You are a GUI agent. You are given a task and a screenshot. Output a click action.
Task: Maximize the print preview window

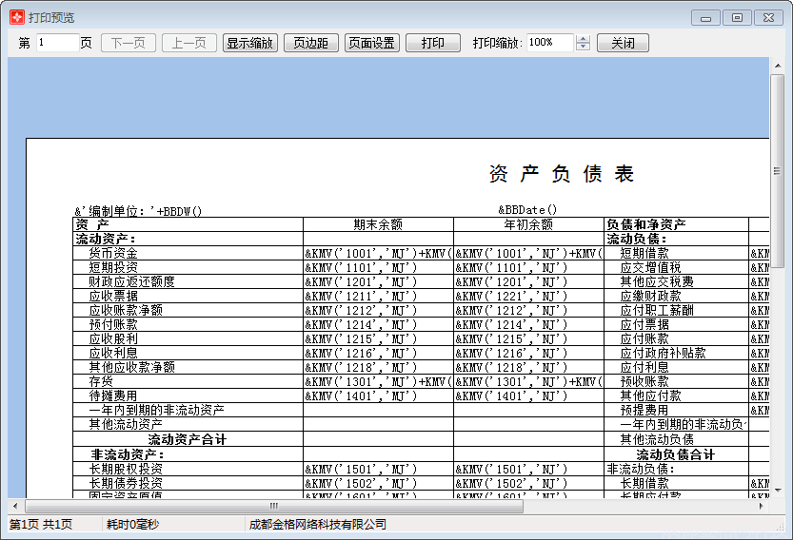[736, 17]
